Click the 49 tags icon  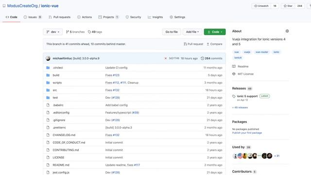coord(89,32)
